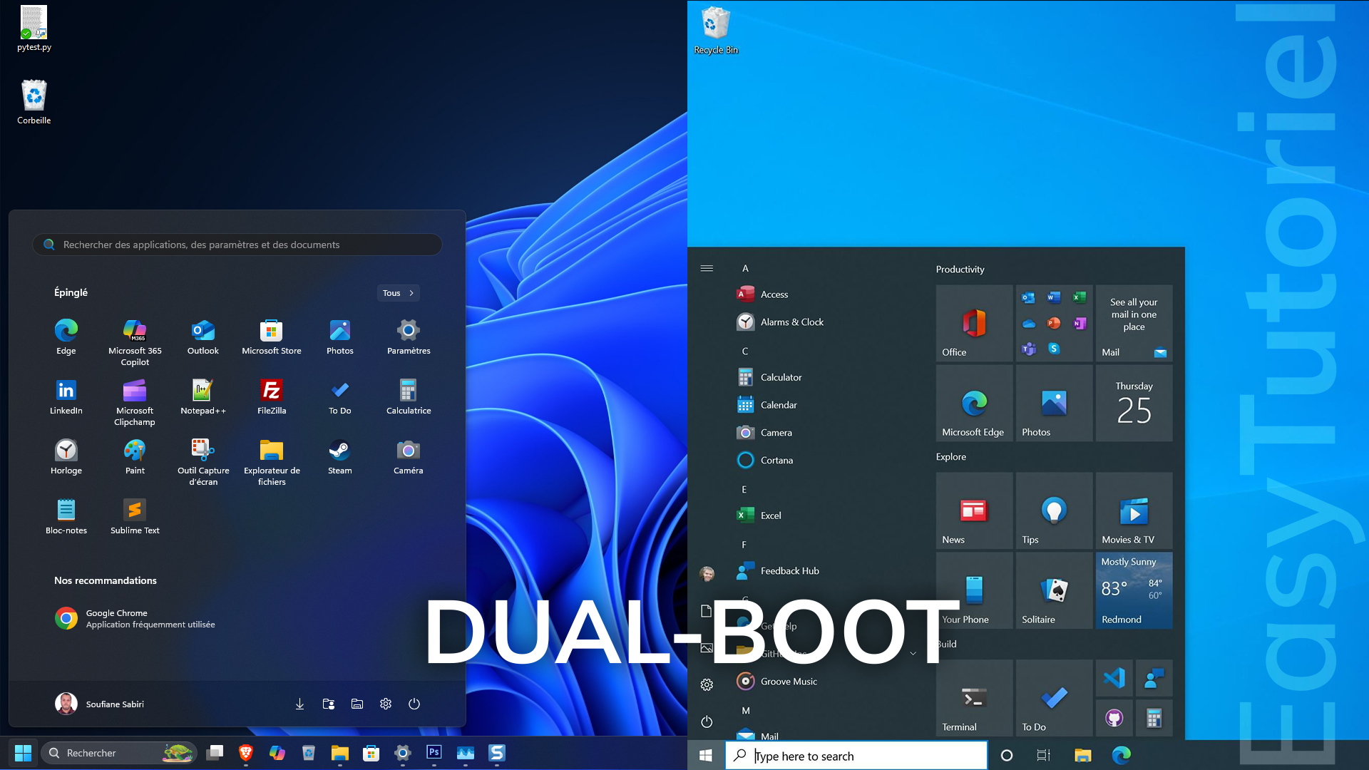The image size is (1369, 770).
Task: Launch Office from the Productivity tiles
Action: (x=974, y=324)
